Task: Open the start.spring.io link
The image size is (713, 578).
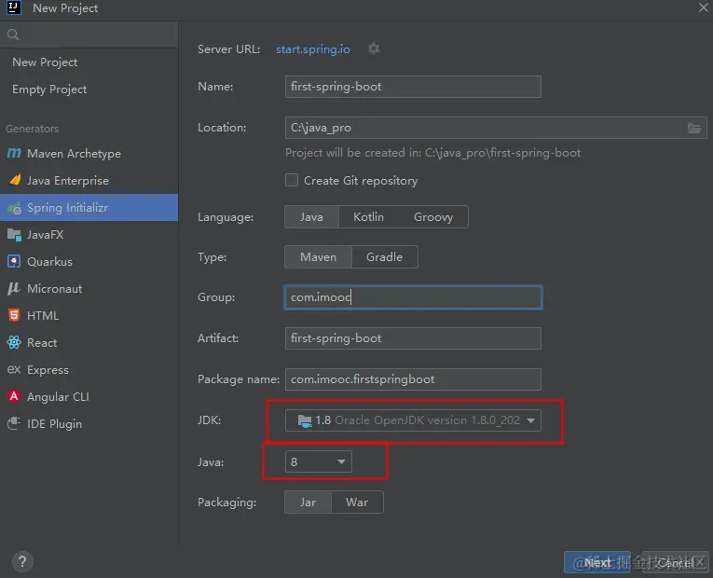Action: click(314, 49)
